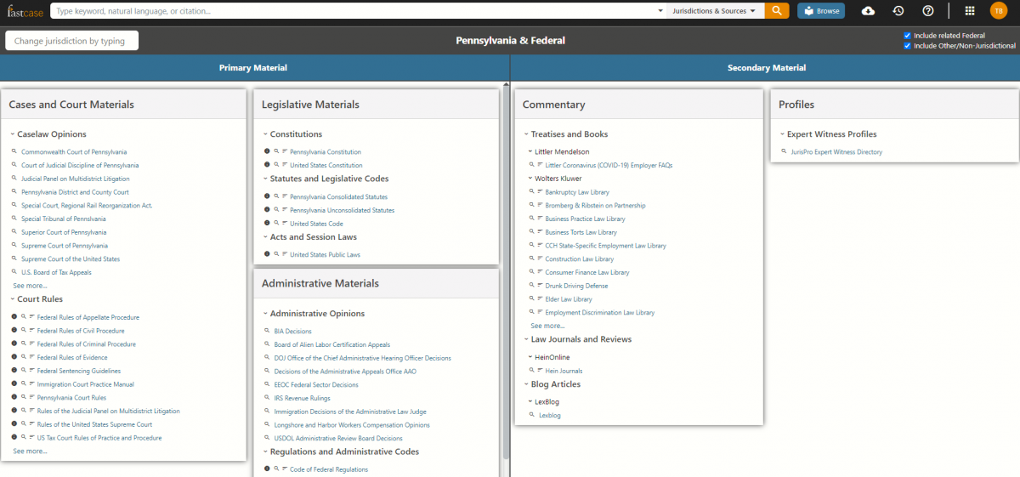Open Supreme Court of the United States
The height and width of the screenshot is (477, 1020).
[71, 259]
